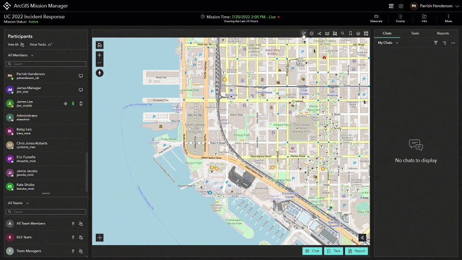Click the Chat button below map
Image resolution: width=462 pixels, height=260 pixels.
click(312, 251)
